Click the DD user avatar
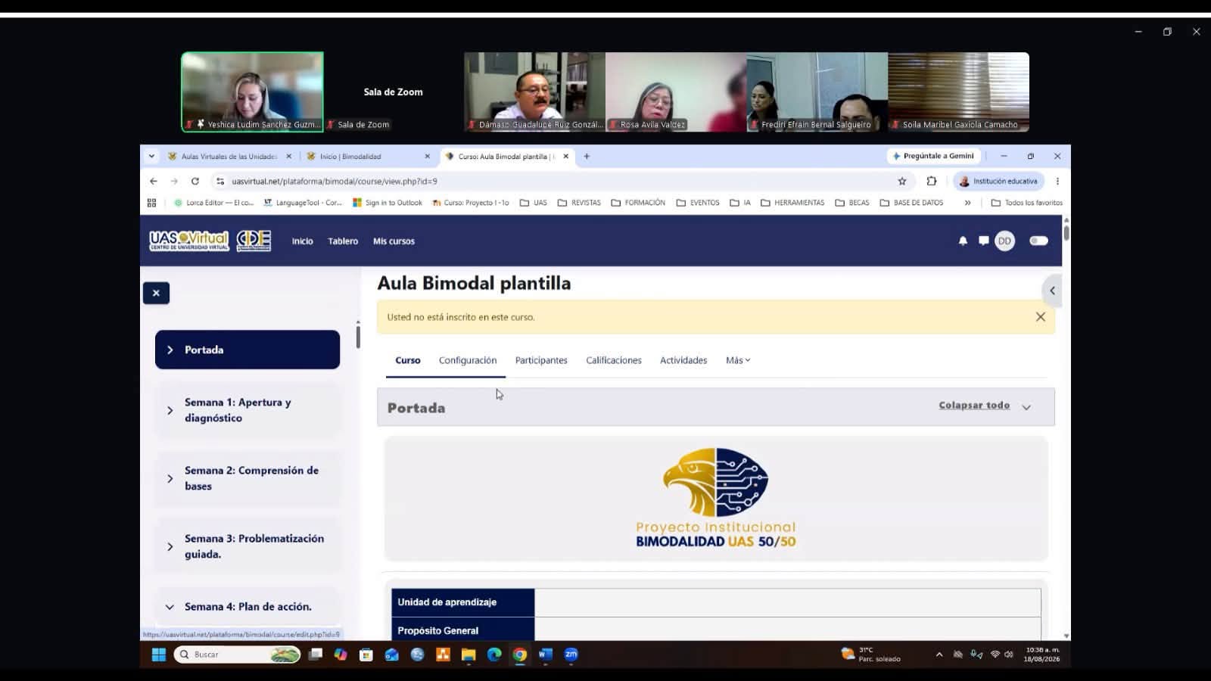The image size is (1211, 681). click(x=1004, y=241)
